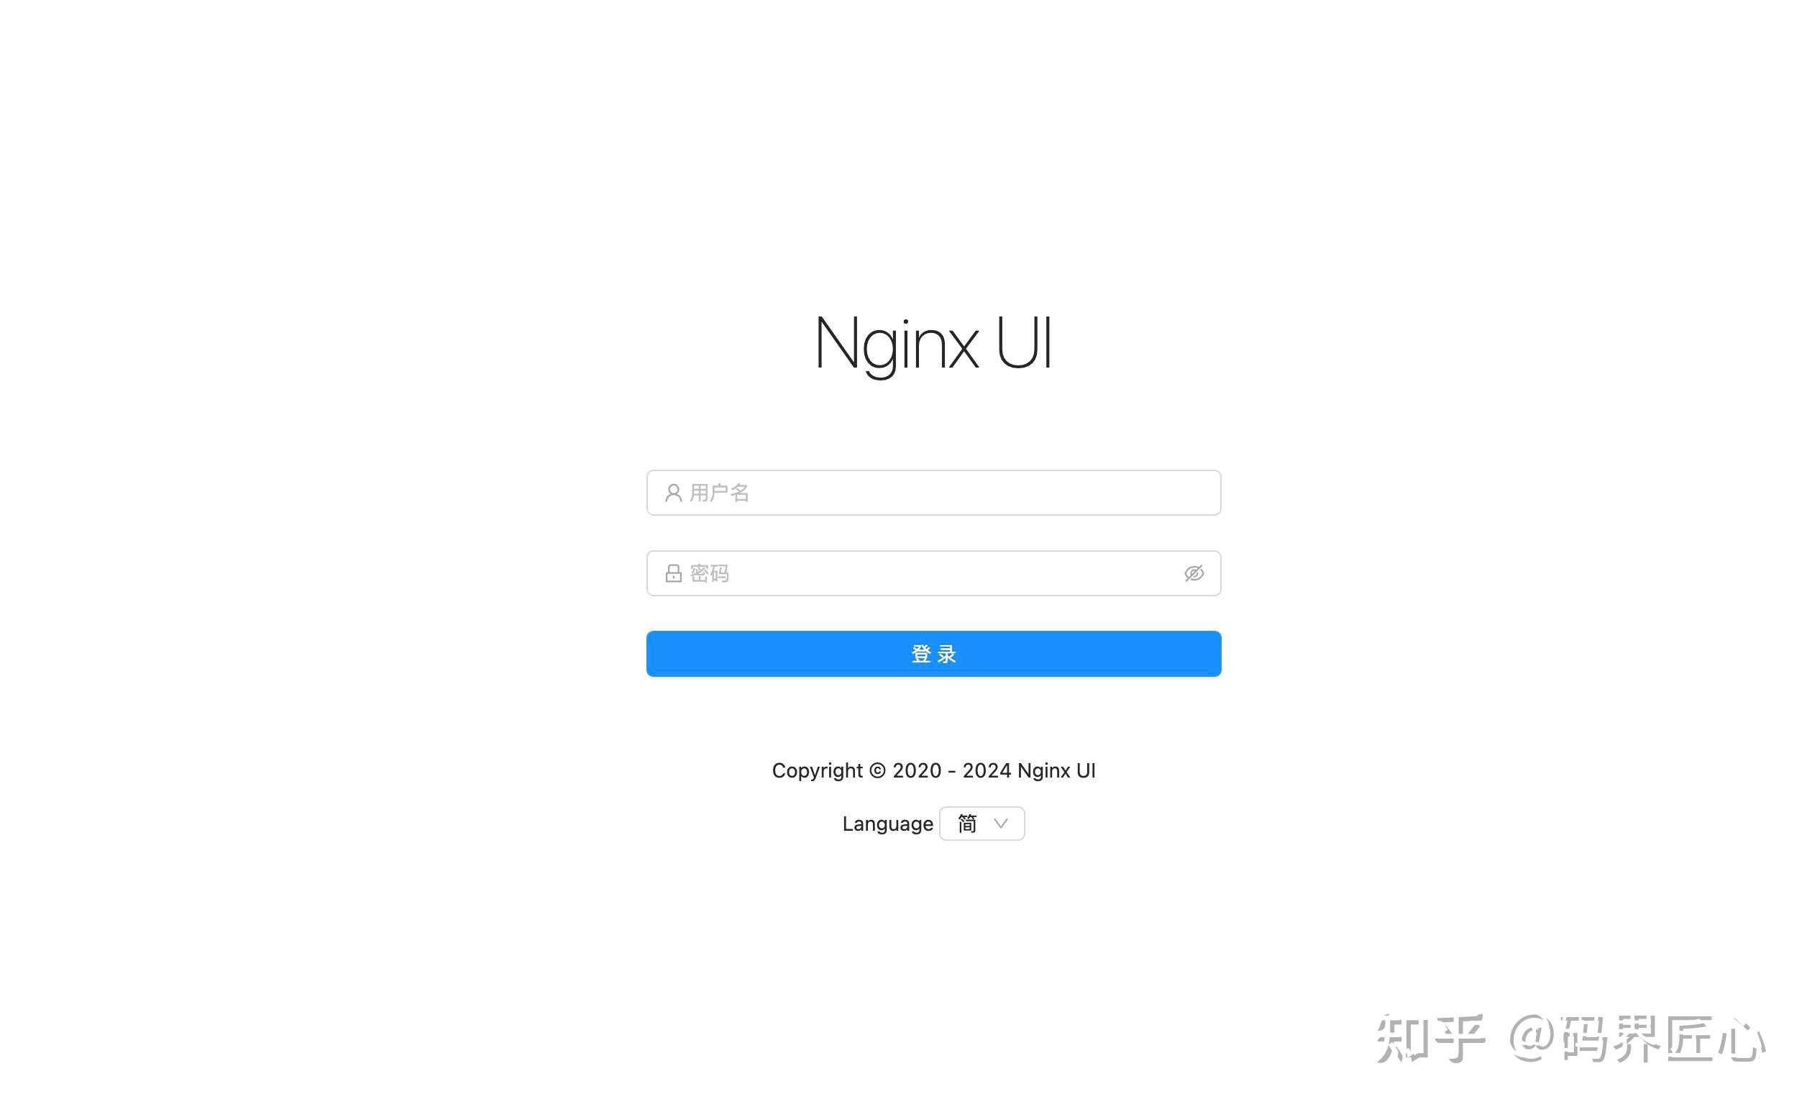Viewport: 1812px width, 1112px height.
Task: Click the padlock icon in password field
Action: (673, 573)
